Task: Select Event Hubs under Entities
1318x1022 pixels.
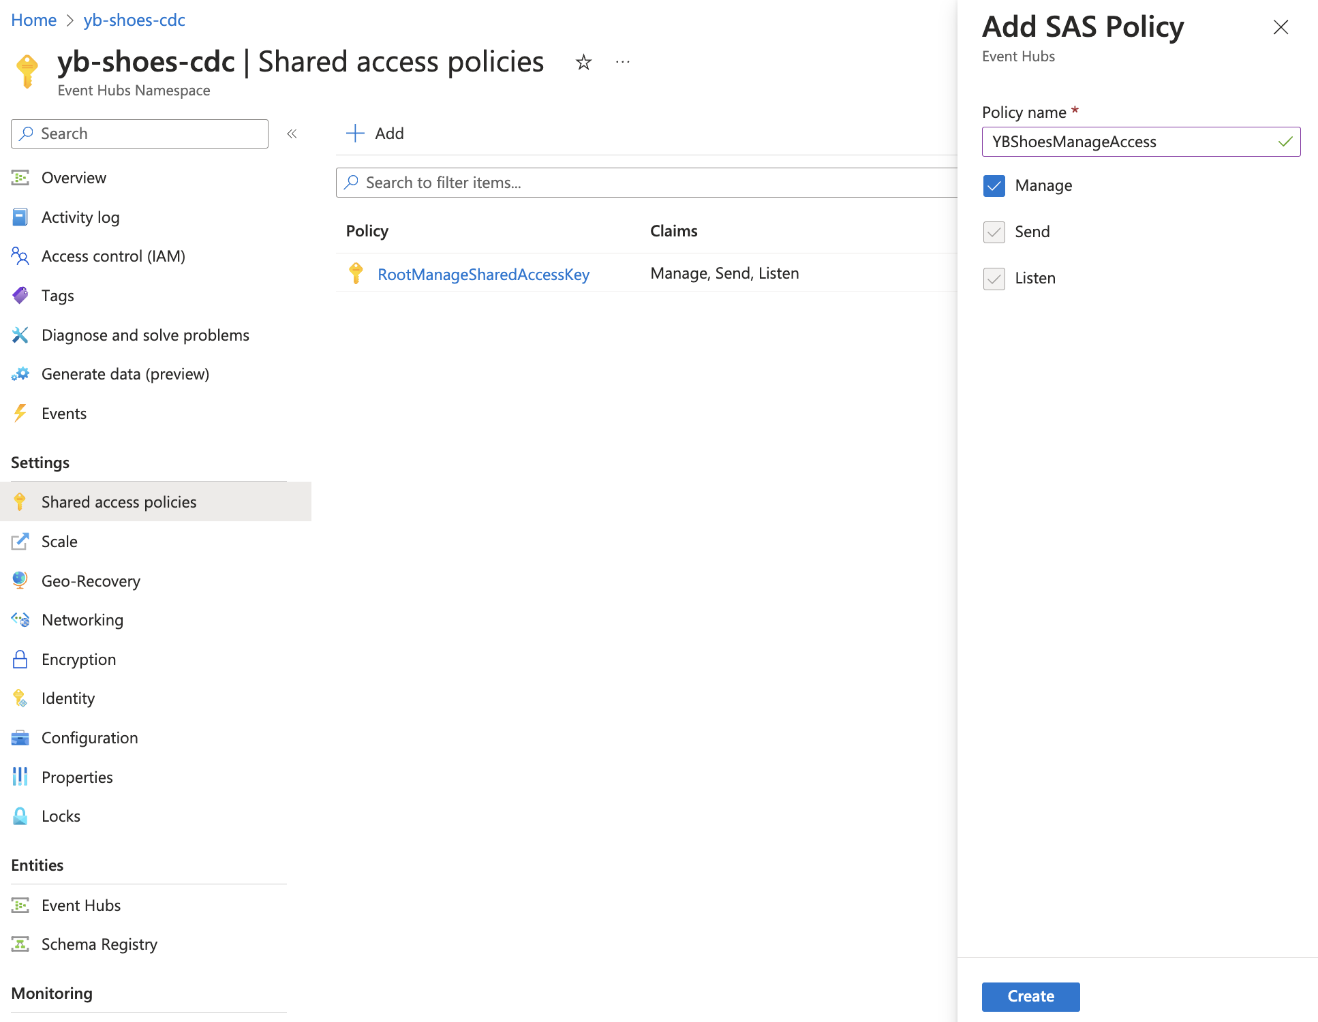Action: coord(80,904)
